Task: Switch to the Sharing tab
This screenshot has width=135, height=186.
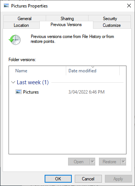Action: (67, 19)
